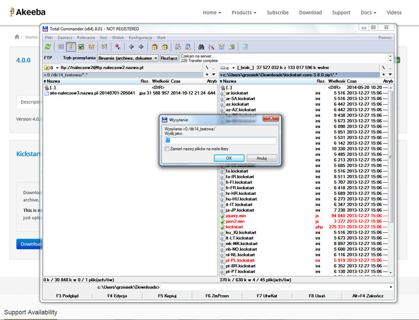Close the Wysyłanie dialog with red X
Image resolution: width=419 pixels, height=320 pixels.
tap(271, 118)
